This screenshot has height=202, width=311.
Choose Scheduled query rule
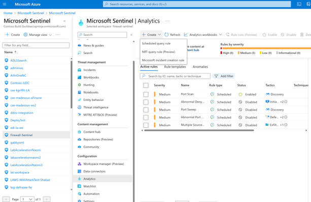[156, 43]
